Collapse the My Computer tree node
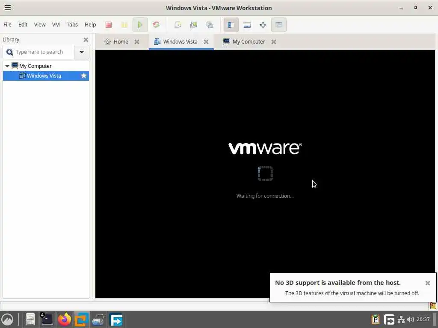The width and height of the screenshot is (438, 328). (7, 66)
